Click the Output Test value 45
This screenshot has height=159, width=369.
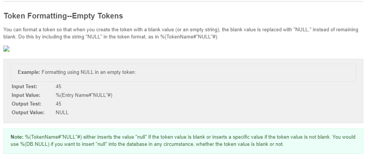coord(58,104)
